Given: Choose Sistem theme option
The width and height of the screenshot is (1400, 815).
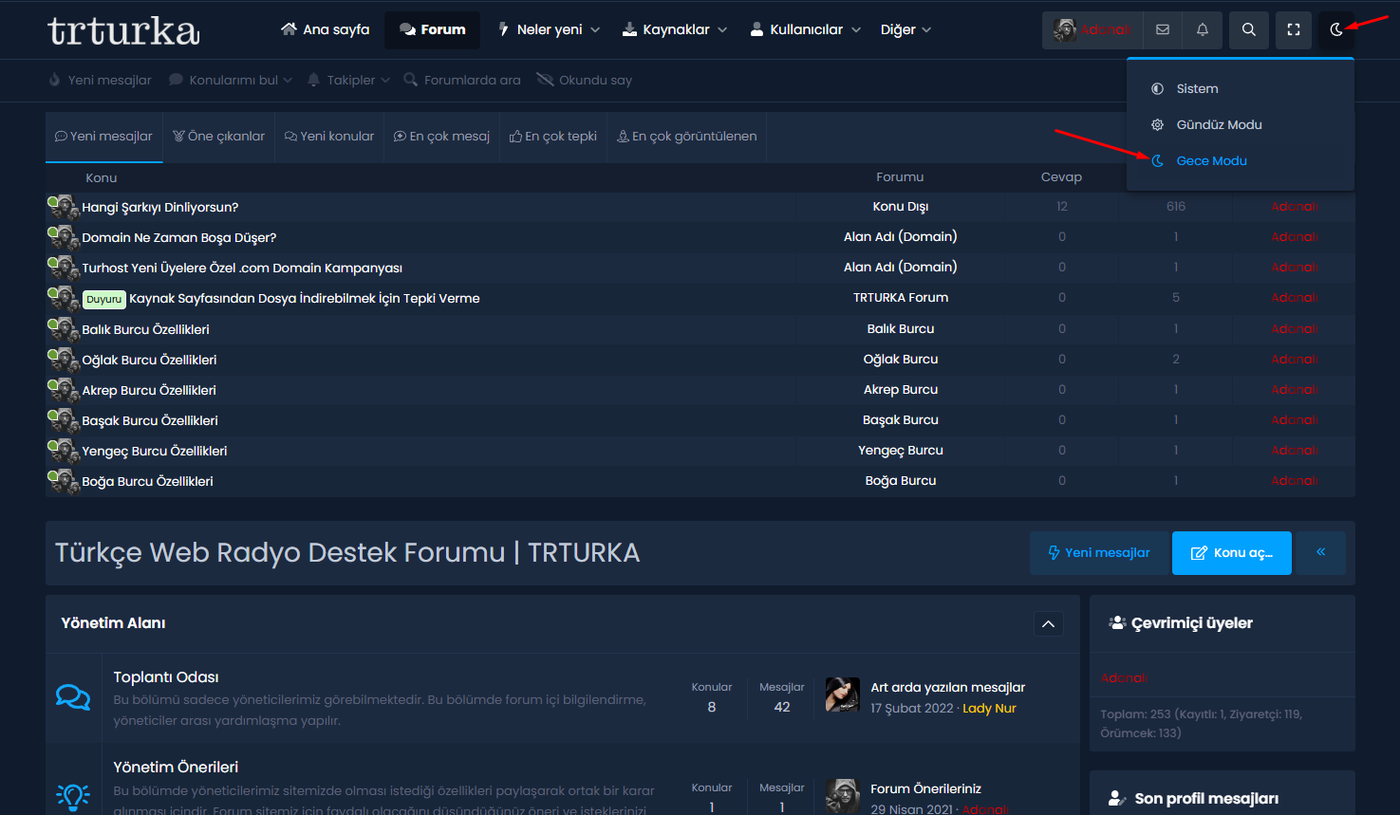Looking at the screenshot, I should tap(1197, 88).
